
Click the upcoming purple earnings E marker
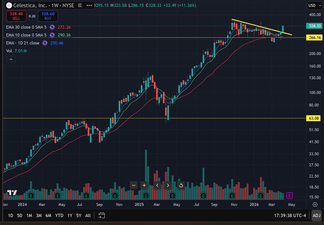[x=289, y=195]
